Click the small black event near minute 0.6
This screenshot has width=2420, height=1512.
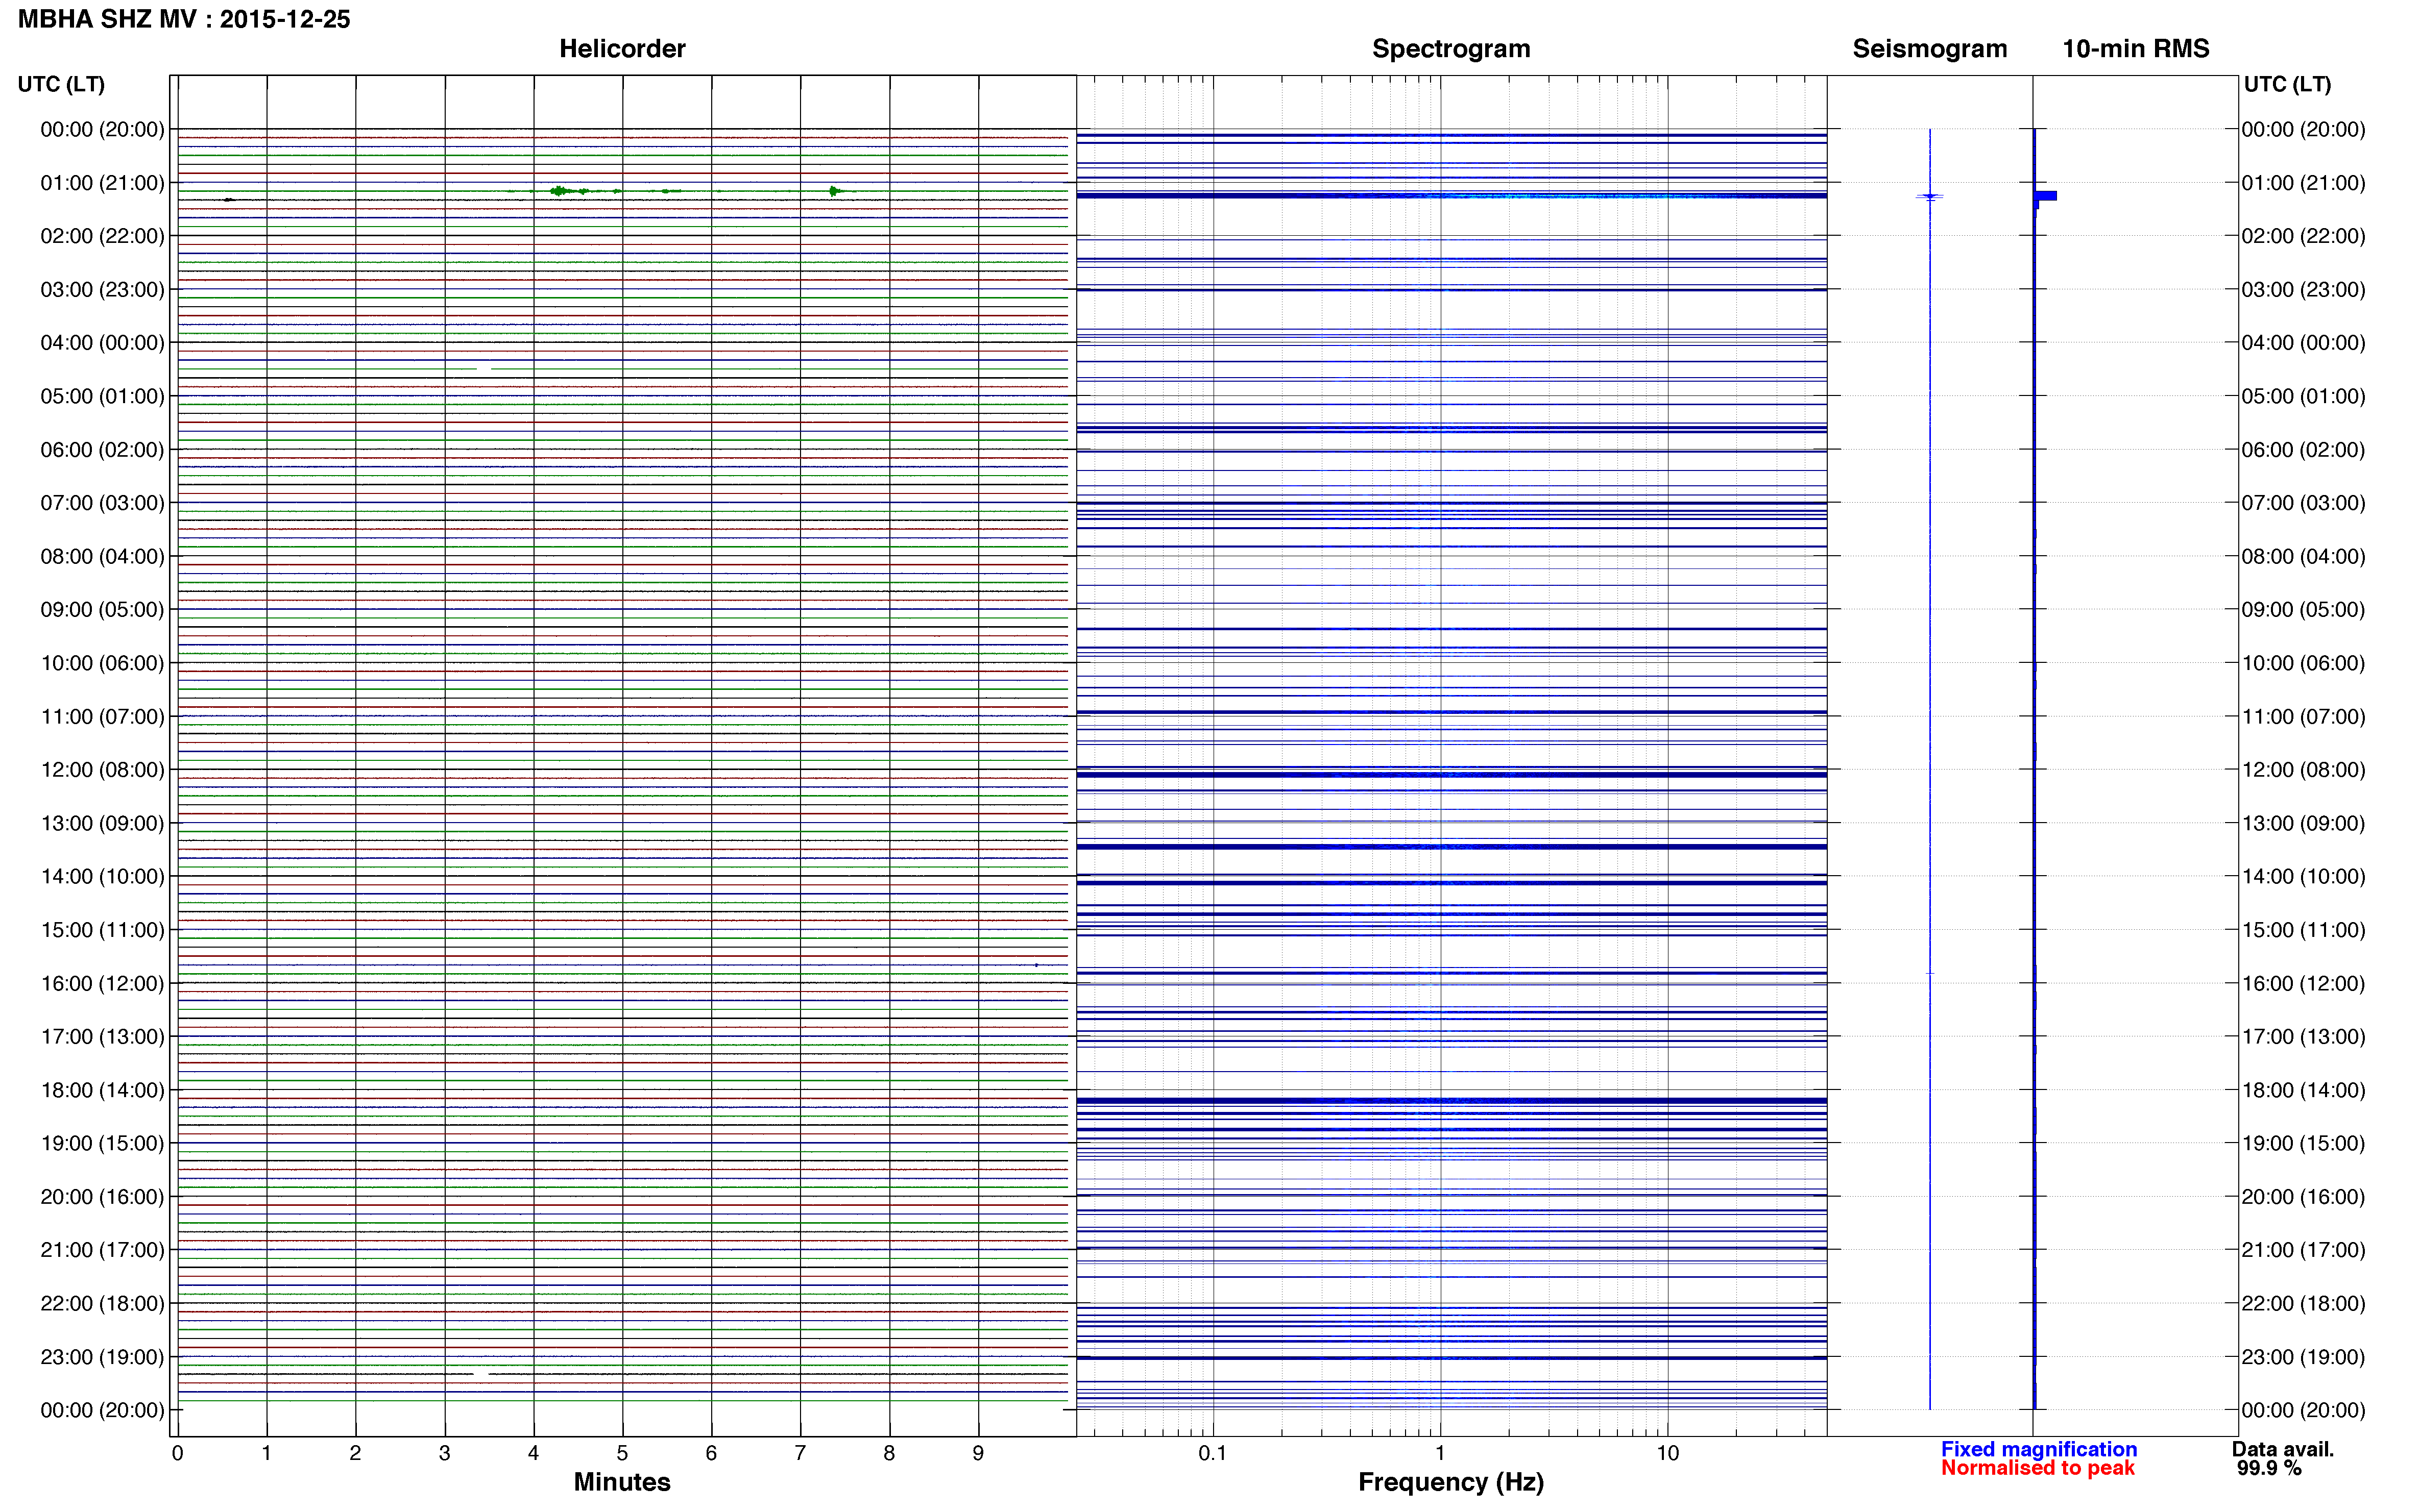(229, 200)
